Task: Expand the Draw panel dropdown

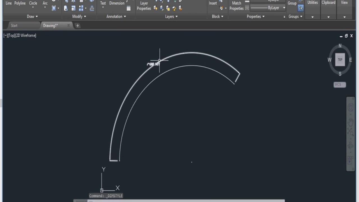Action: click(32, 17)
